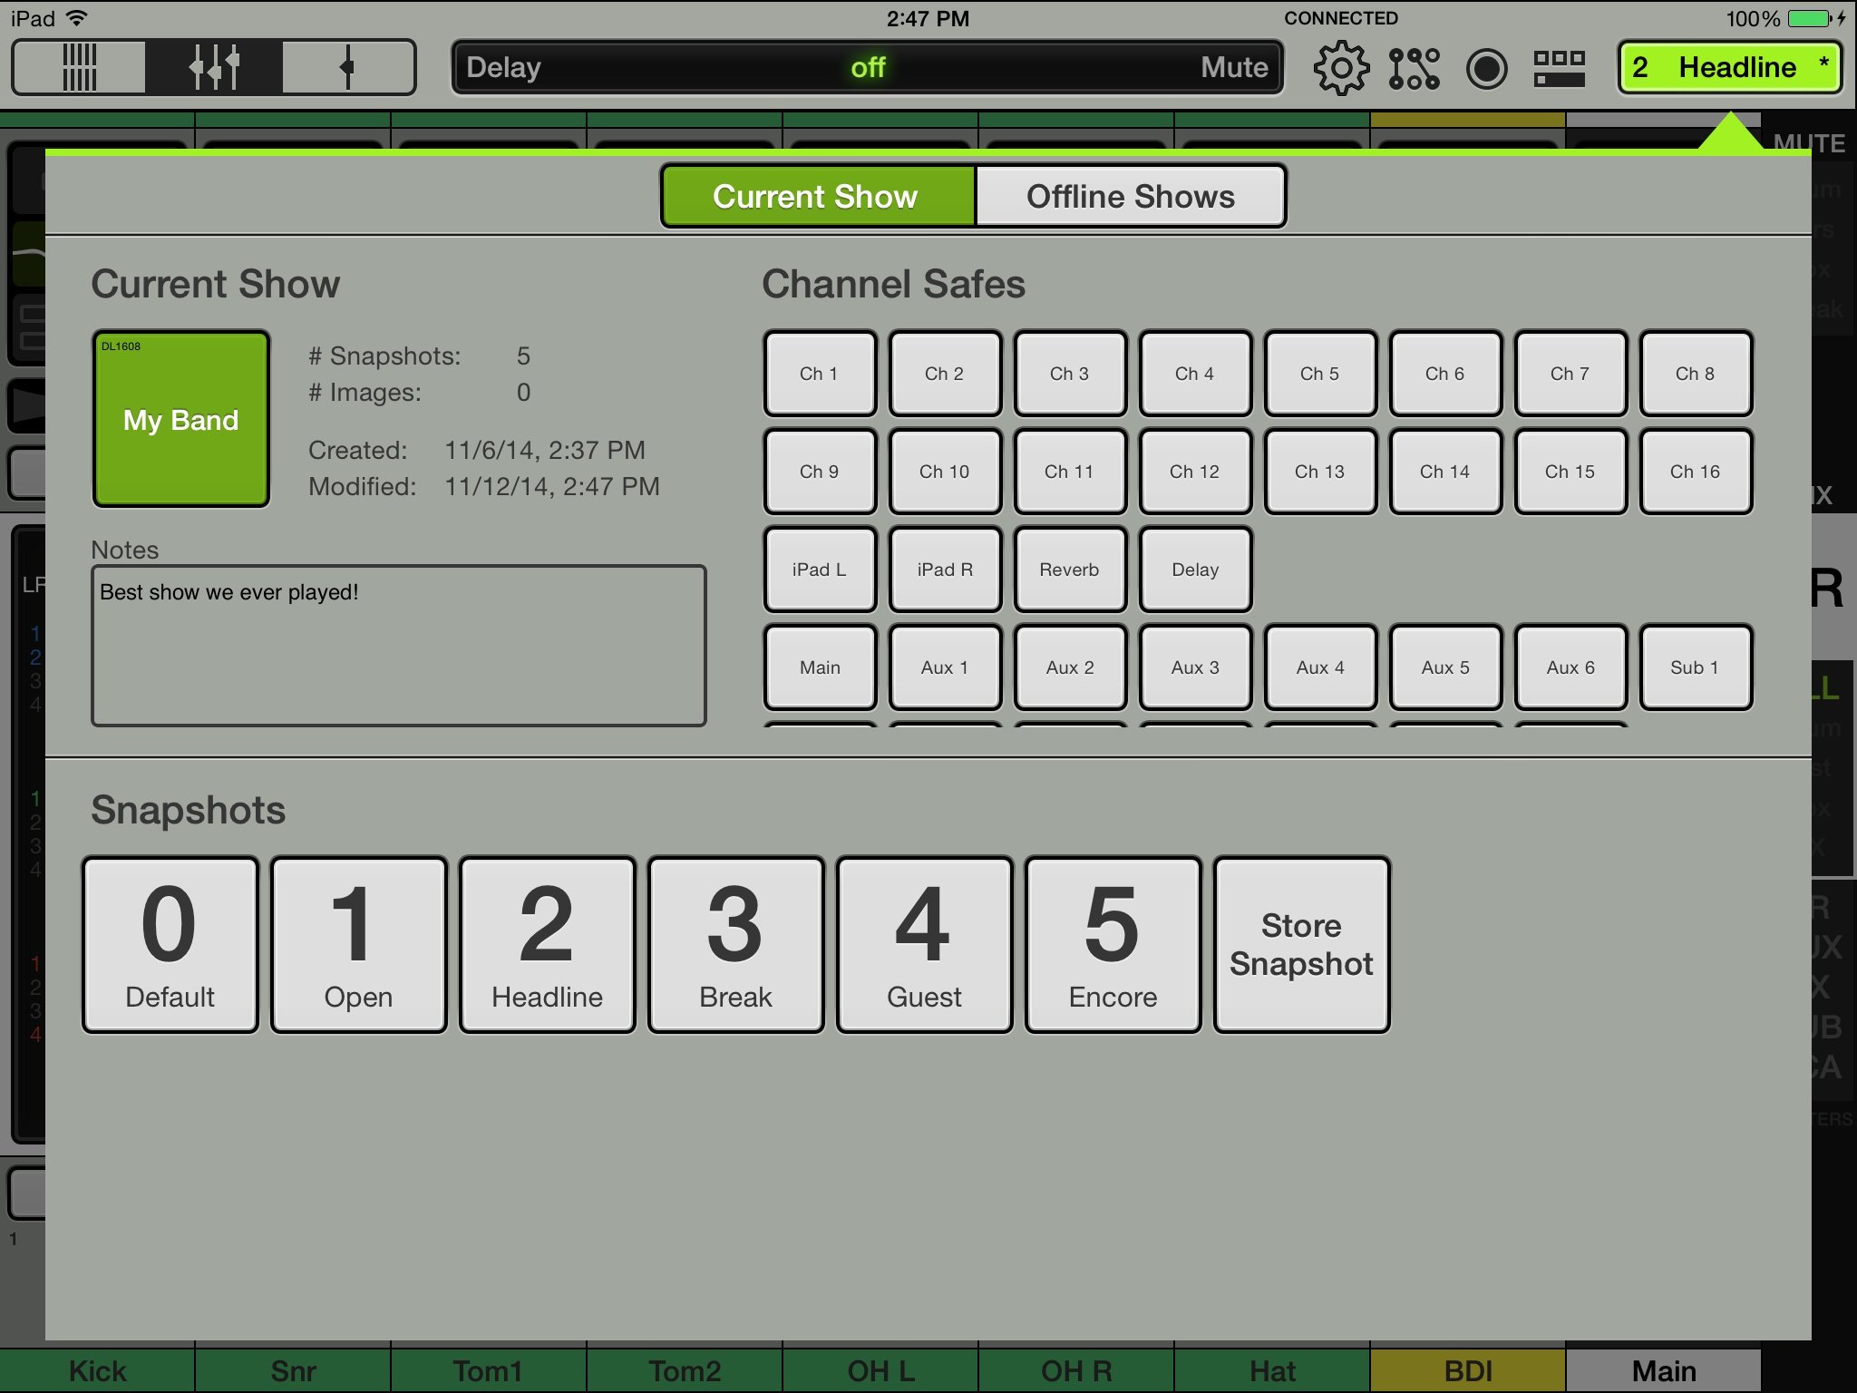
Task: Collapse the Headline snapshot dropdown
Action: [1730, 68]
